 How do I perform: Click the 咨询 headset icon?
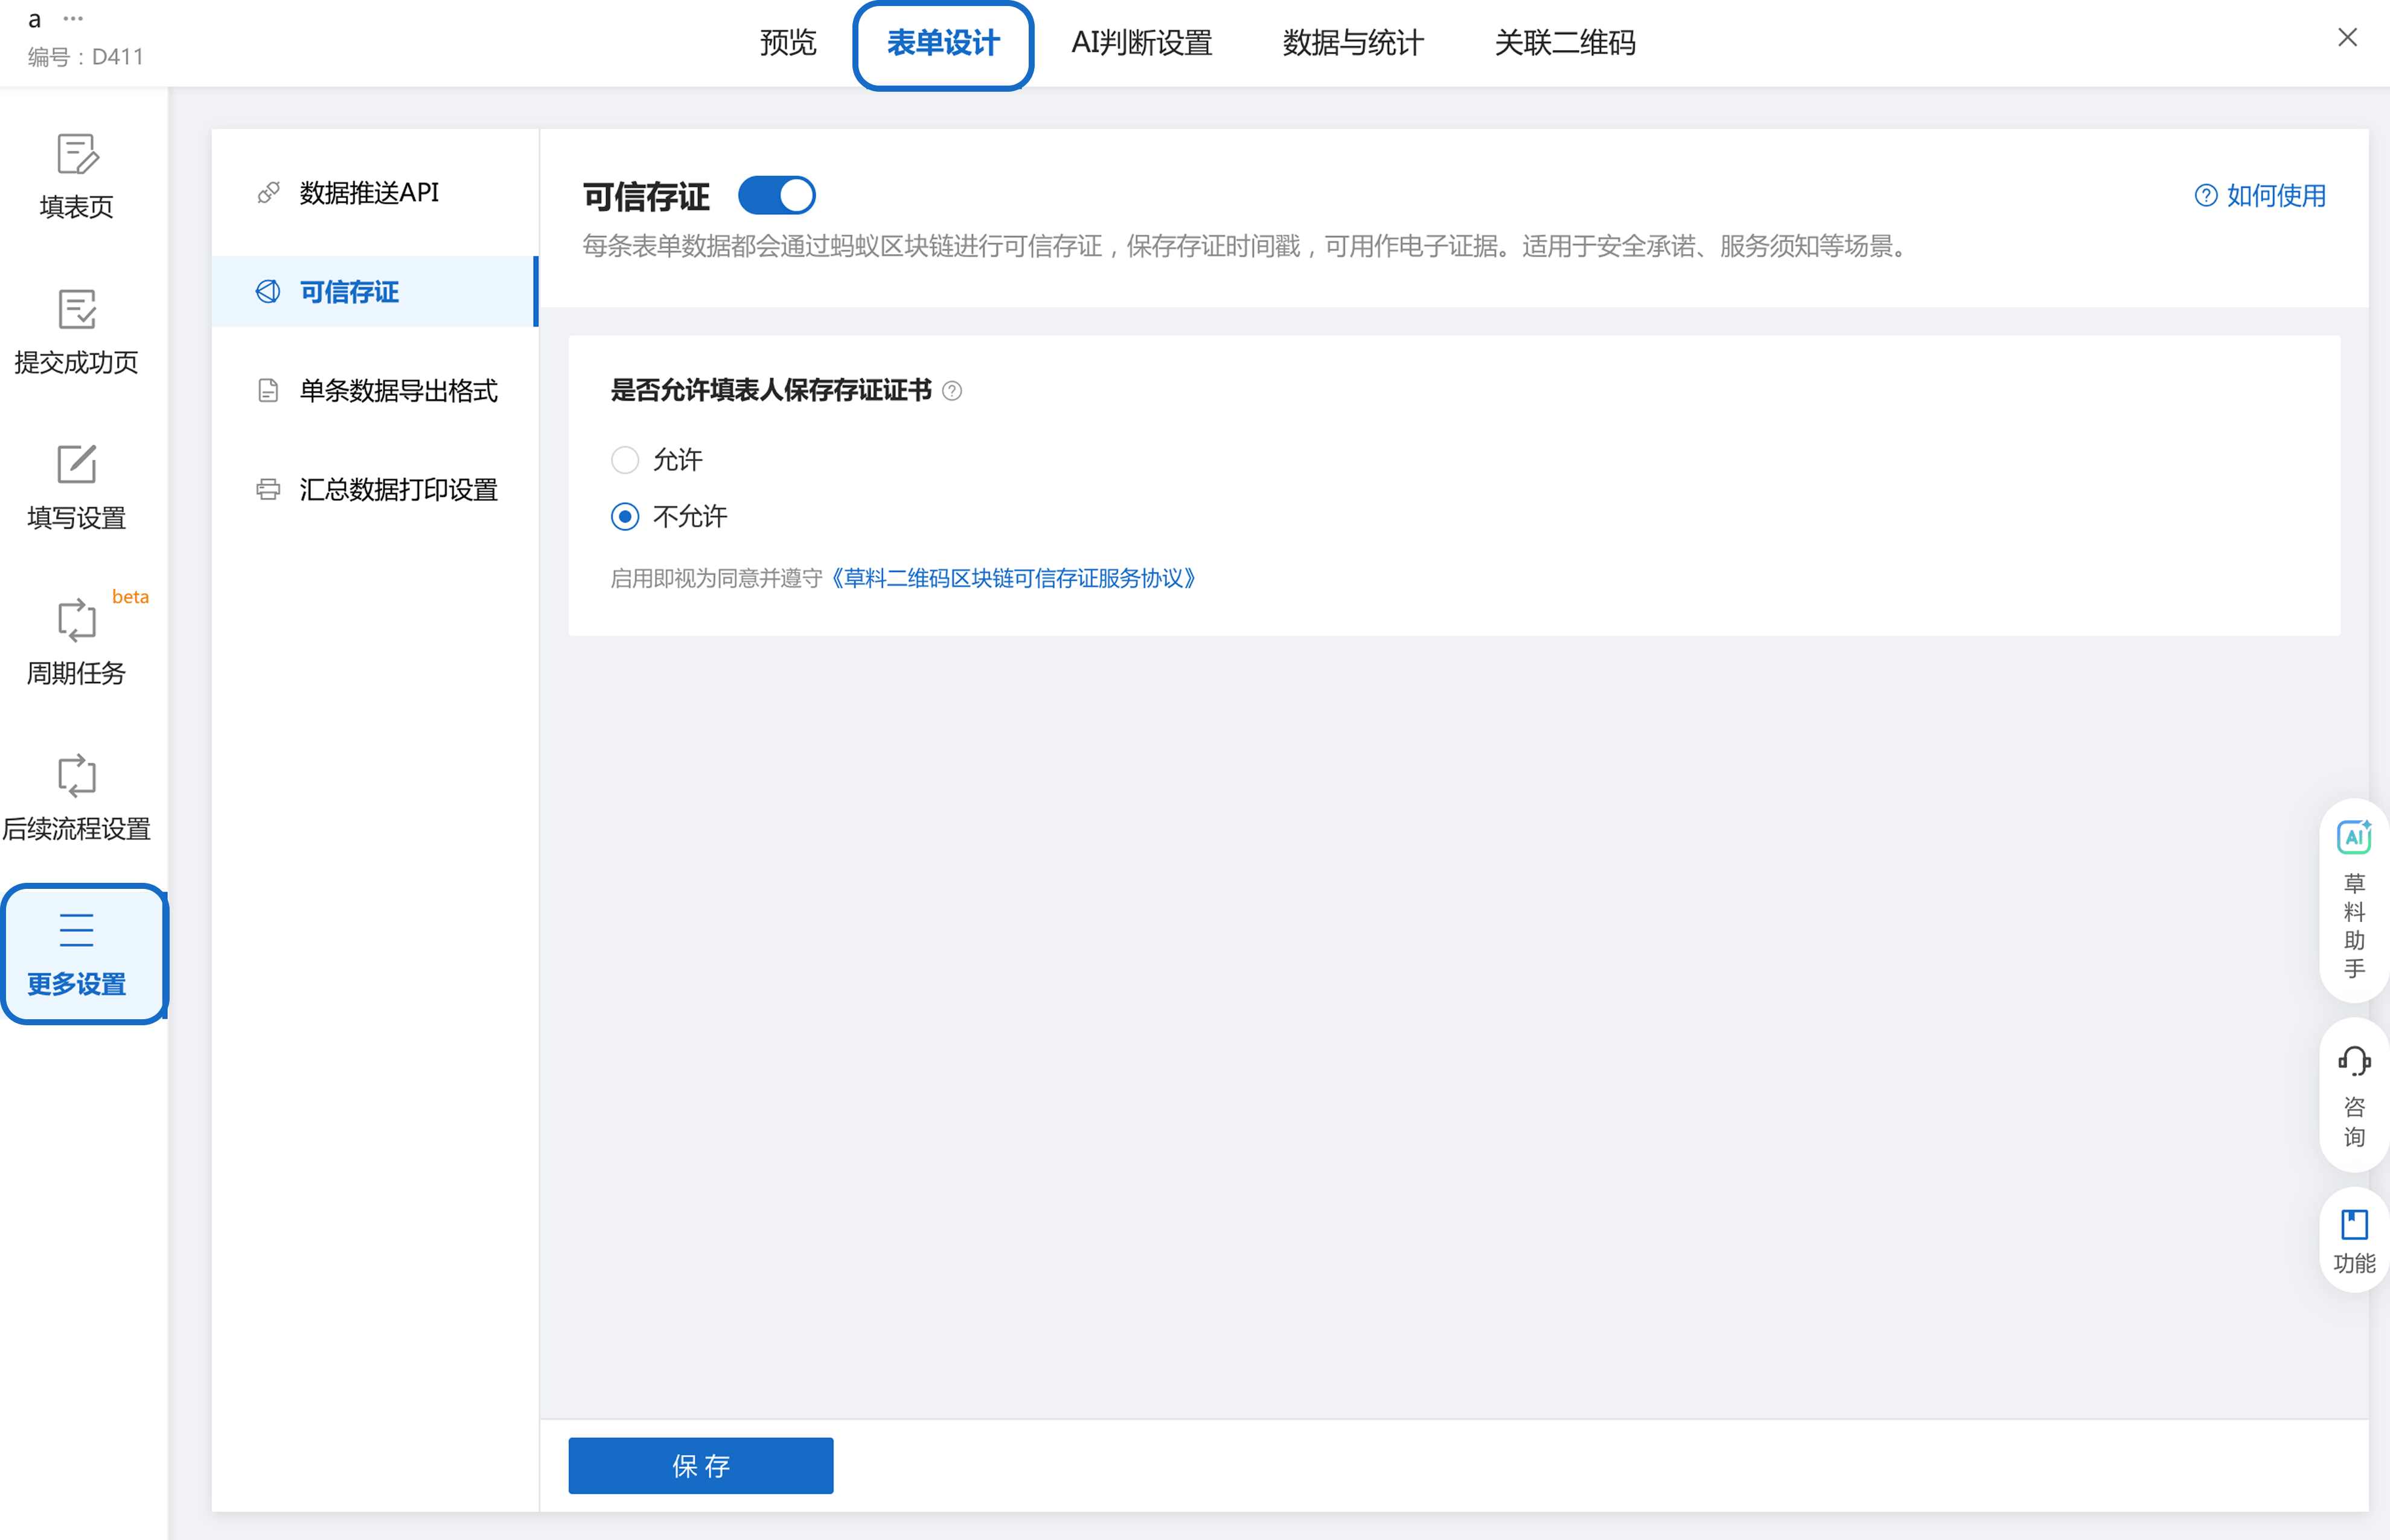pos(2353,1062)
